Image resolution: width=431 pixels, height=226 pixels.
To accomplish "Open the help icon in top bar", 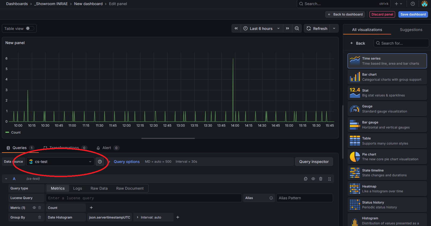I will [x=413, y=4].
